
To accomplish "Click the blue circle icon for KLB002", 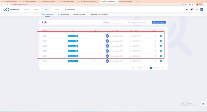I will (161, 51).
